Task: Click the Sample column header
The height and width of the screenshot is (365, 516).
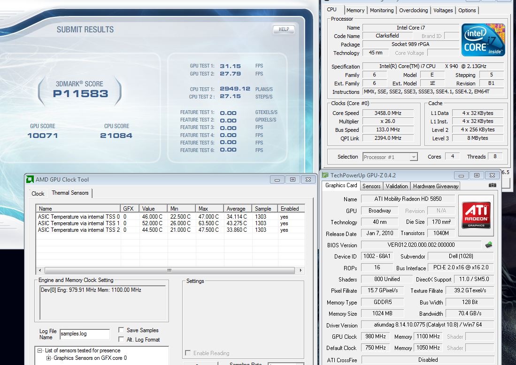Action: (x=265, y=208)
